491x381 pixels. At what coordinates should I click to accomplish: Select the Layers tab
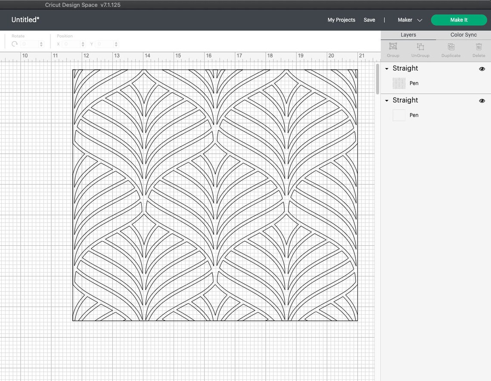pos(408,34)
